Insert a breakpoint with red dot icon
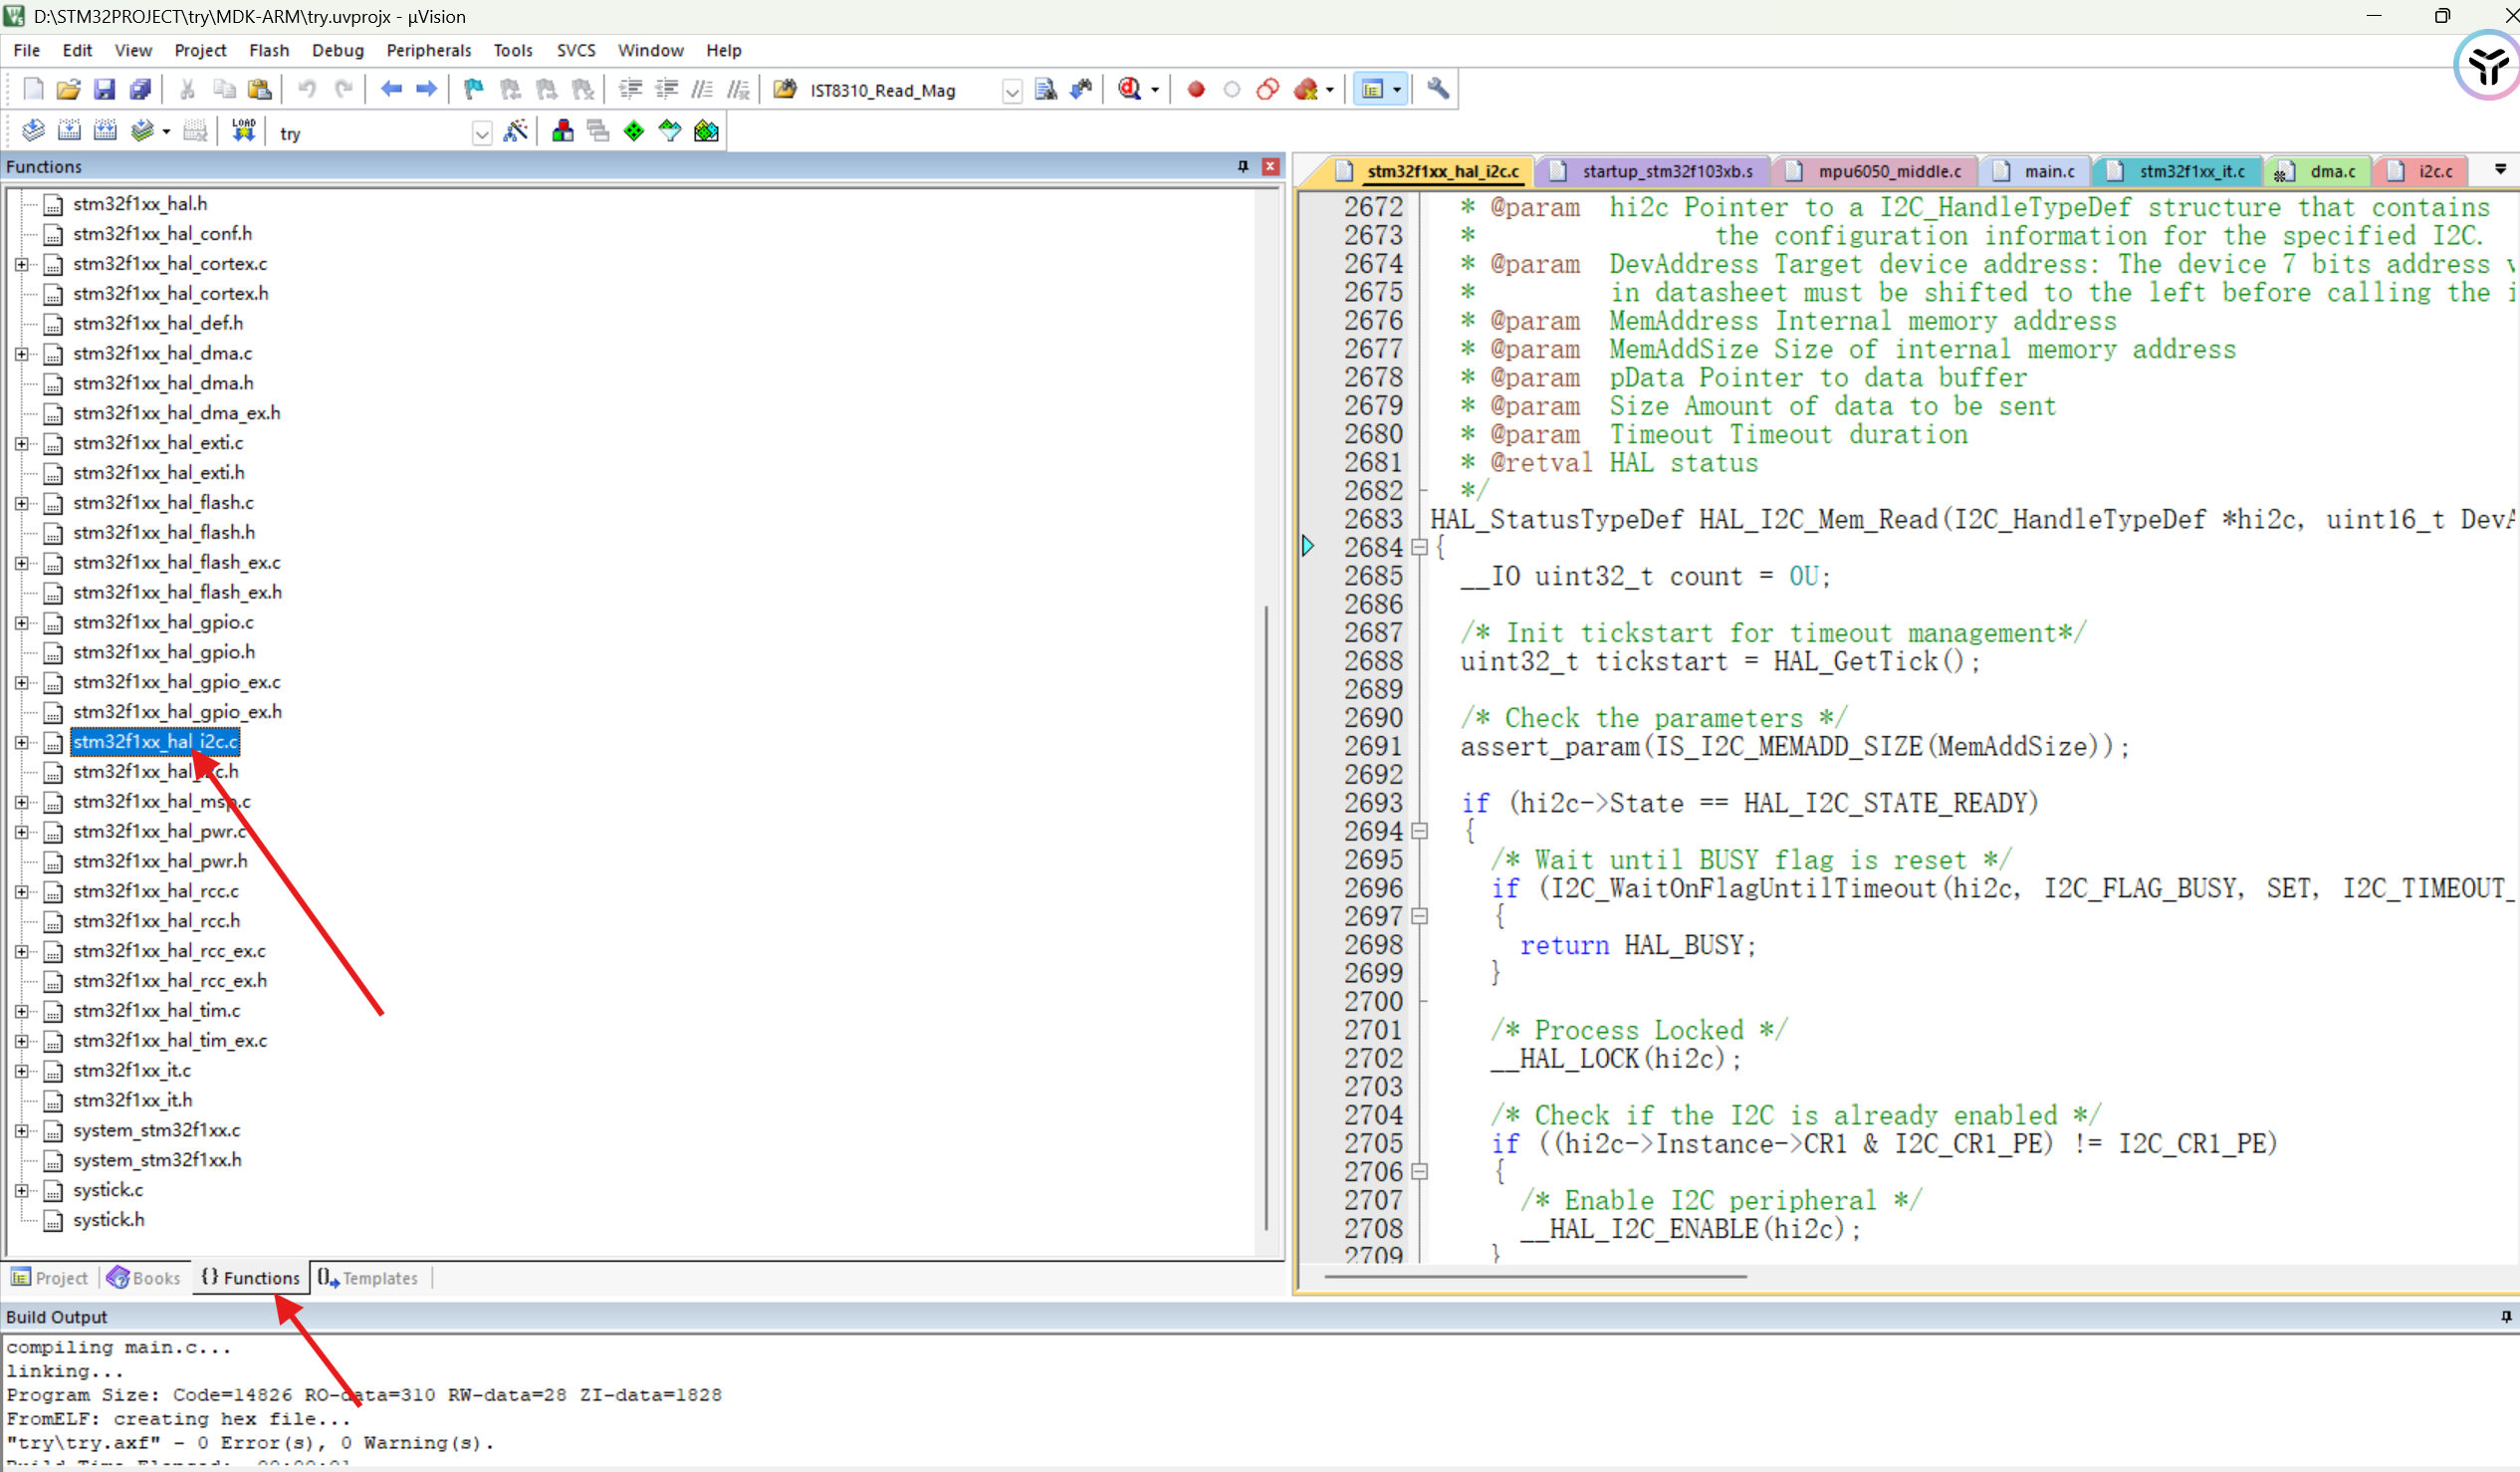Screen dimensions: 2520x1472 point(1195,89)
